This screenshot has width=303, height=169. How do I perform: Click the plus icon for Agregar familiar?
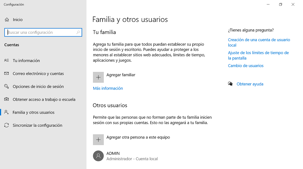[x=98, y=77]
